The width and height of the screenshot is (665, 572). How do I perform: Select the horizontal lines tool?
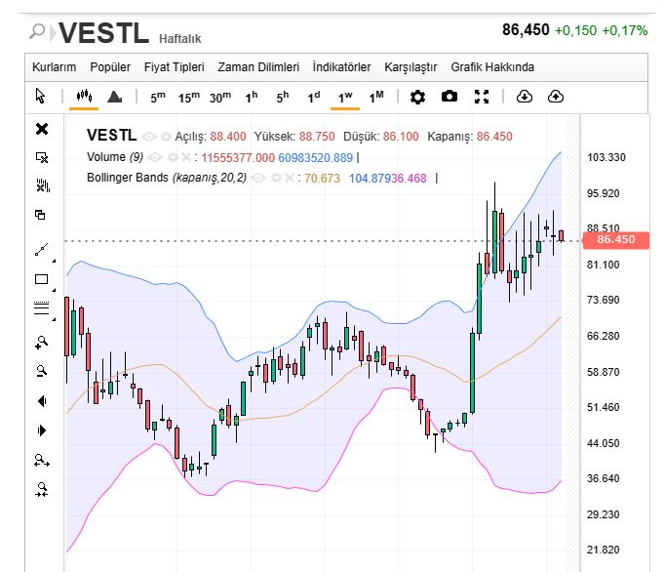41,307
